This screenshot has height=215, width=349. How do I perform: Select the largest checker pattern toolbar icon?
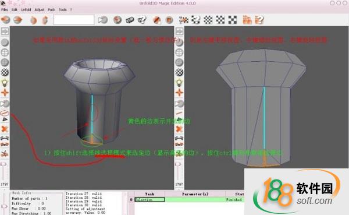click(x=233, y=20)
